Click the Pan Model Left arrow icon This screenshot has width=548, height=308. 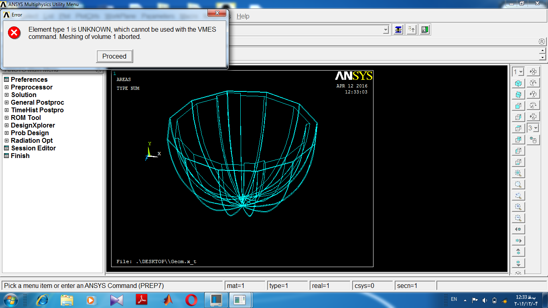coord(518,229)
